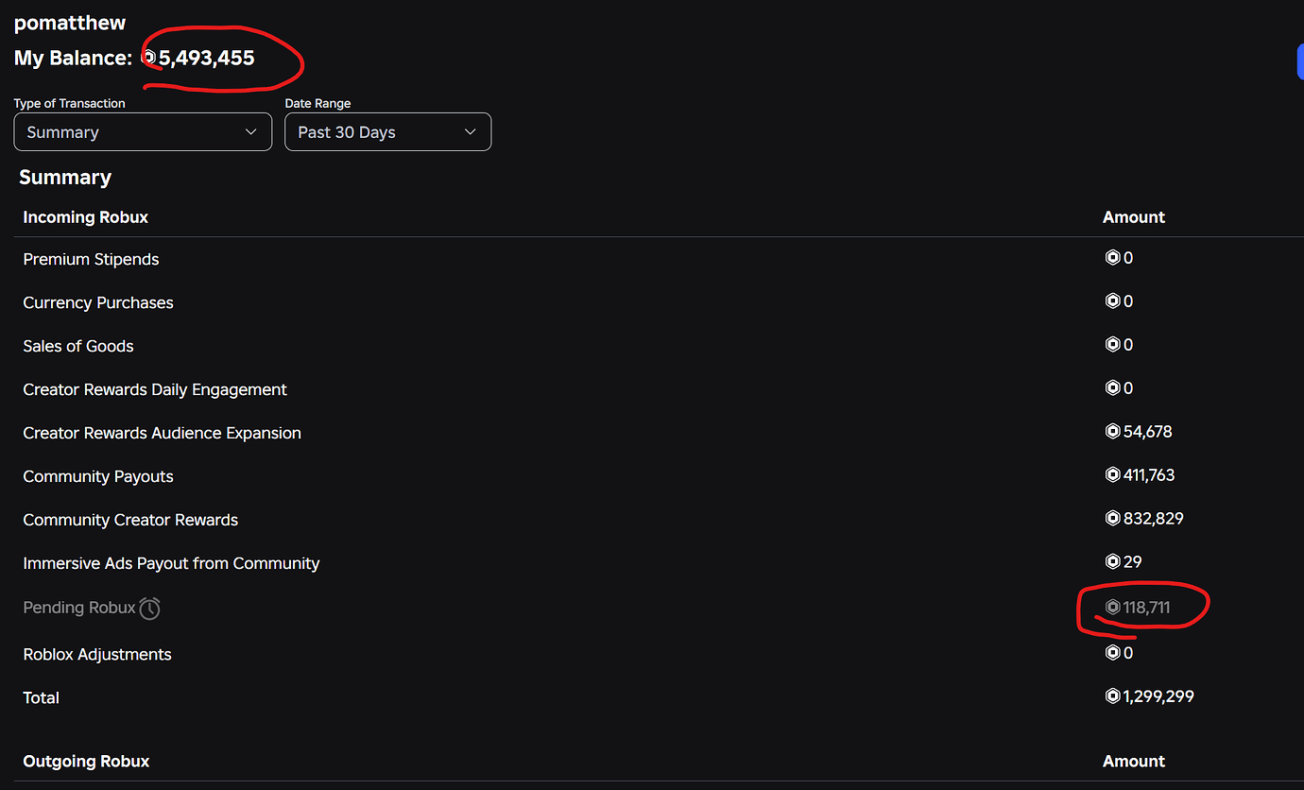Click the Robux icon in the Total row

coord(1113,696)
